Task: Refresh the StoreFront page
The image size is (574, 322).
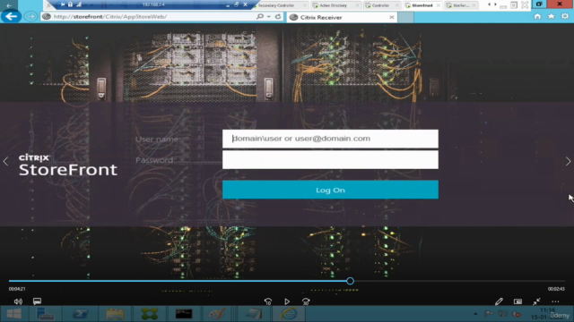Action: point(278,16)
